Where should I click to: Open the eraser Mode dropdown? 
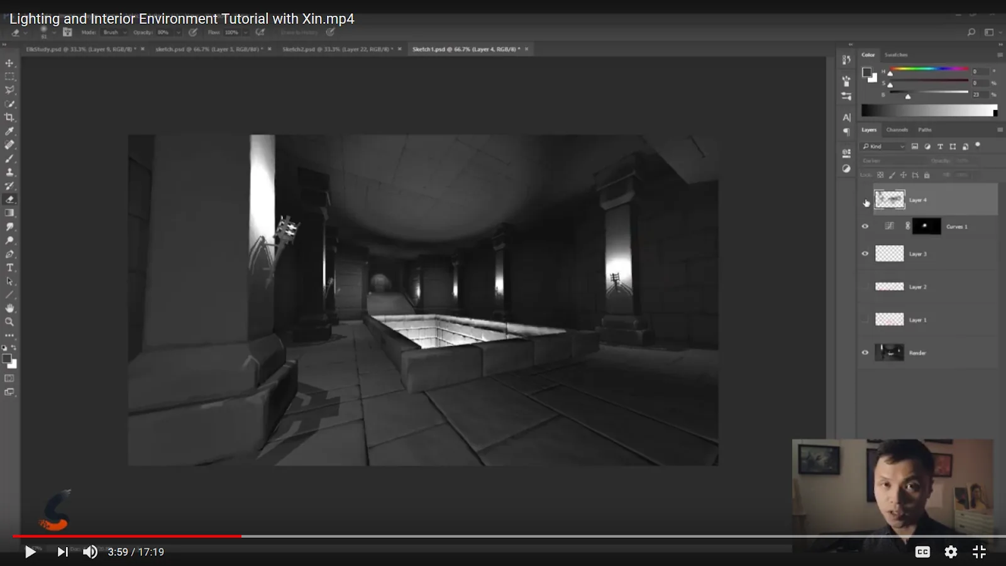[x=115, y=32]
